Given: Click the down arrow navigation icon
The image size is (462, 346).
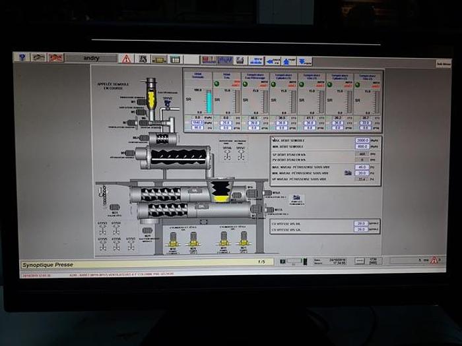Looking at the screenshot, I should 303,61.
